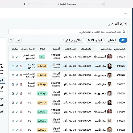Click موعد قادم status badge in row #10022
This screenshot has height=133, width=133.
42,130
